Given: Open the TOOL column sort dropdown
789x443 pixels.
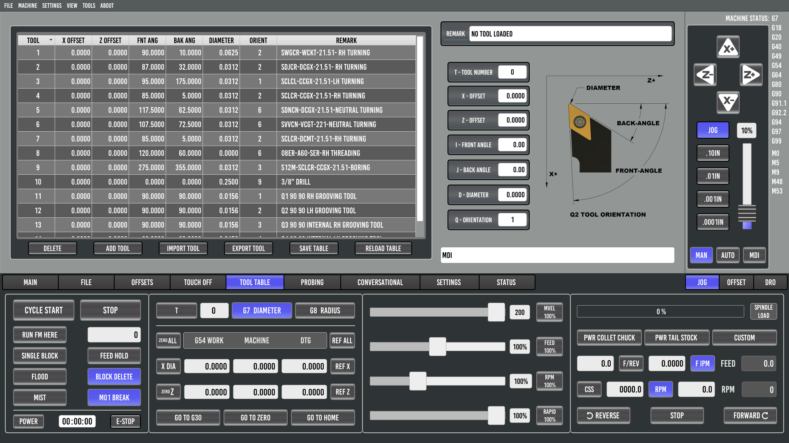Looking at the screenshot, I should coord(51,40).
